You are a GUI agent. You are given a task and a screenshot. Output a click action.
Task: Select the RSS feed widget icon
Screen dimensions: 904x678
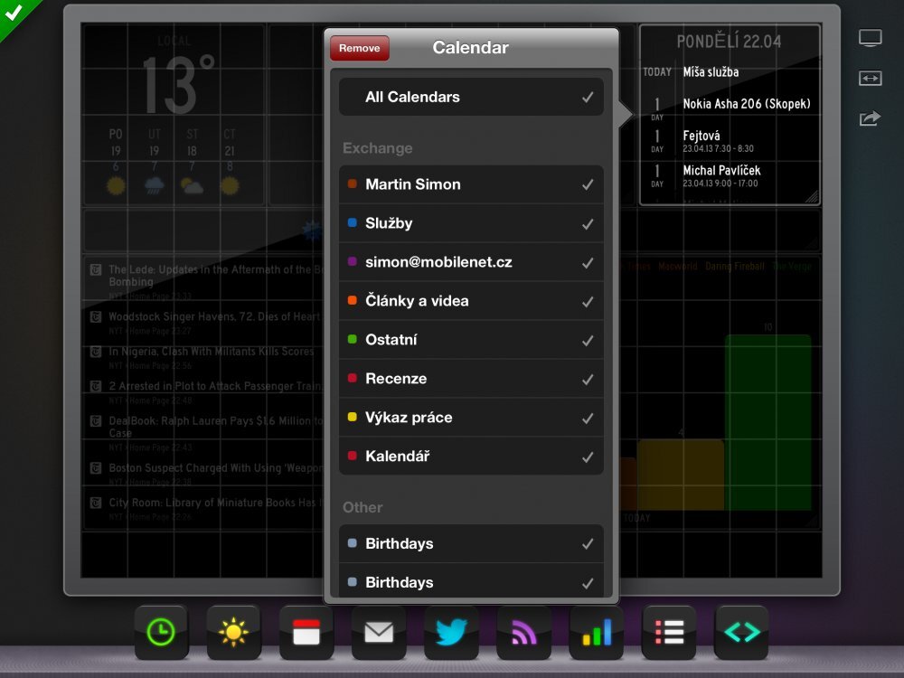(x=523, y=633)
